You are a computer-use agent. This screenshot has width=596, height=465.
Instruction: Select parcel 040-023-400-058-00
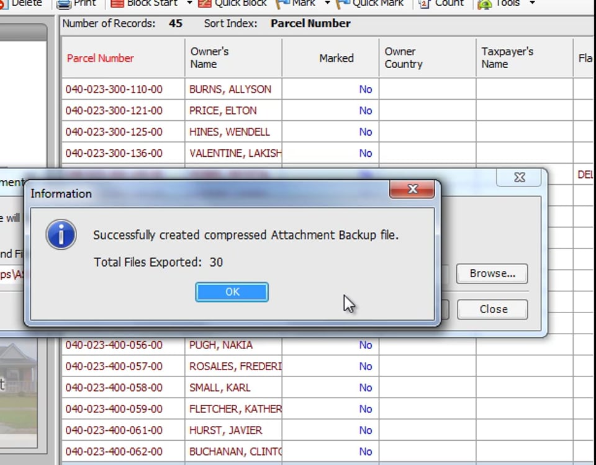(114, 387)
